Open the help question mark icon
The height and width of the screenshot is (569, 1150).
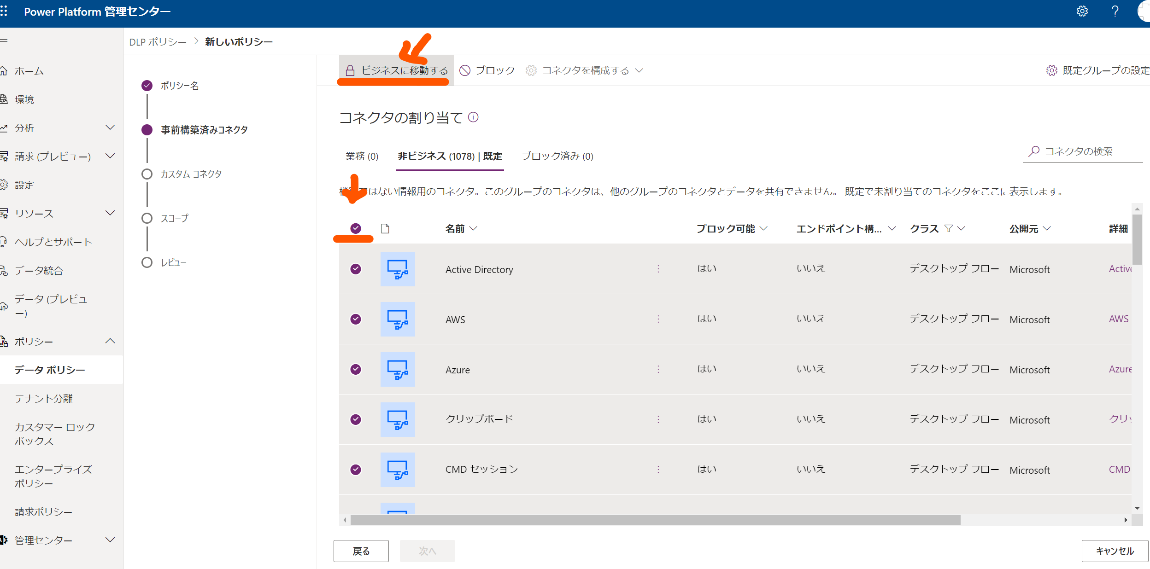(1115, 11)
